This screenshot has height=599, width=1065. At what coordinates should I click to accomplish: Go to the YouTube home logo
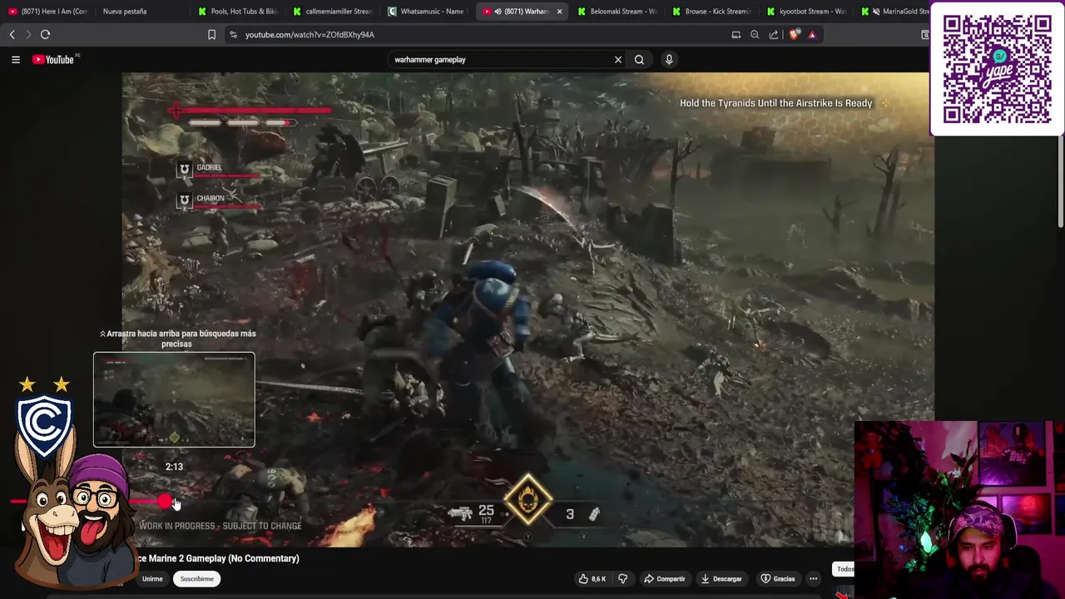click(53, 60)
